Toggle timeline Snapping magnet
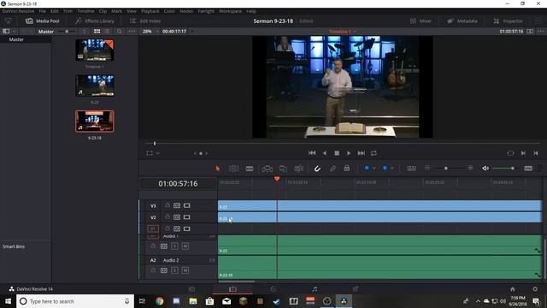The width and height of the screenshot is (547, 308). pyautogui.click(x=317, y=169)
